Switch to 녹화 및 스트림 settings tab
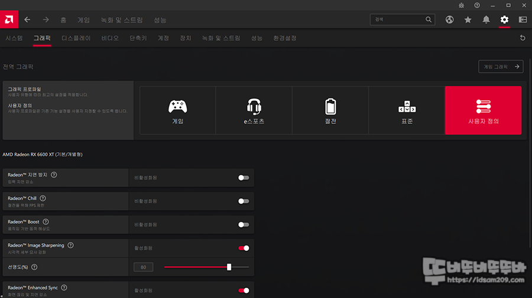Image resolution: width=532 pixels, height=298 pixels. pyautogui.click(x=221, y=38)
